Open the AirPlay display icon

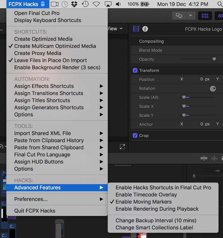108,4
